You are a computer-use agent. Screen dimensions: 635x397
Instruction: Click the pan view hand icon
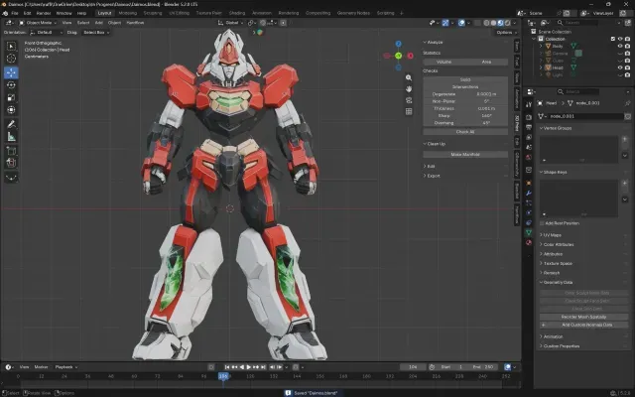(409, 89)
